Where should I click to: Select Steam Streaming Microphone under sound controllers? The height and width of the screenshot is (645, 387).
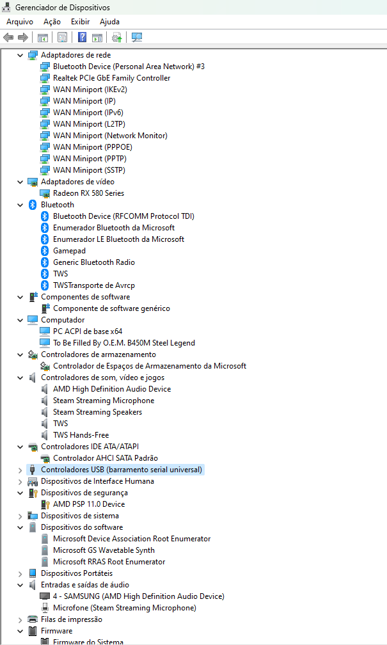[x=104, y=401]
